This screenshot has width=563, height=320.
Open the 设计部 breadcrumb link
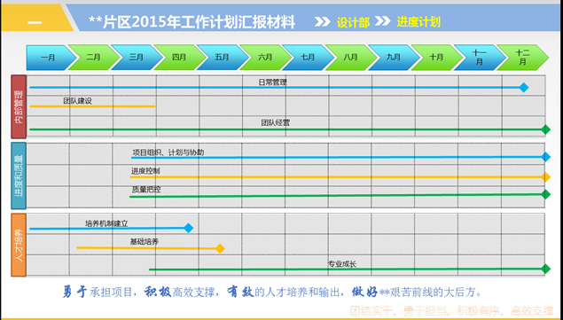(353, 23)
